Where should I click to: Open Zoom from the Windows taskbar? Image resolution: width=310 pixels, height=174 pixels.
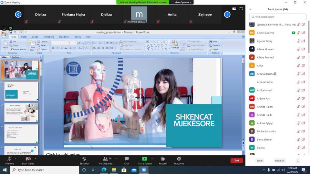[144, 170]
